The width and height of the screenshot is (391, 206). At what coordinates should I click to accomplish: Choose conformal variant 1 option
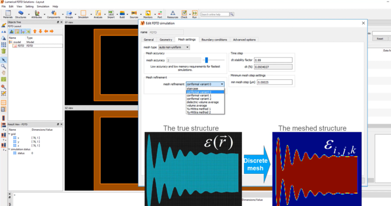point(205,96)
